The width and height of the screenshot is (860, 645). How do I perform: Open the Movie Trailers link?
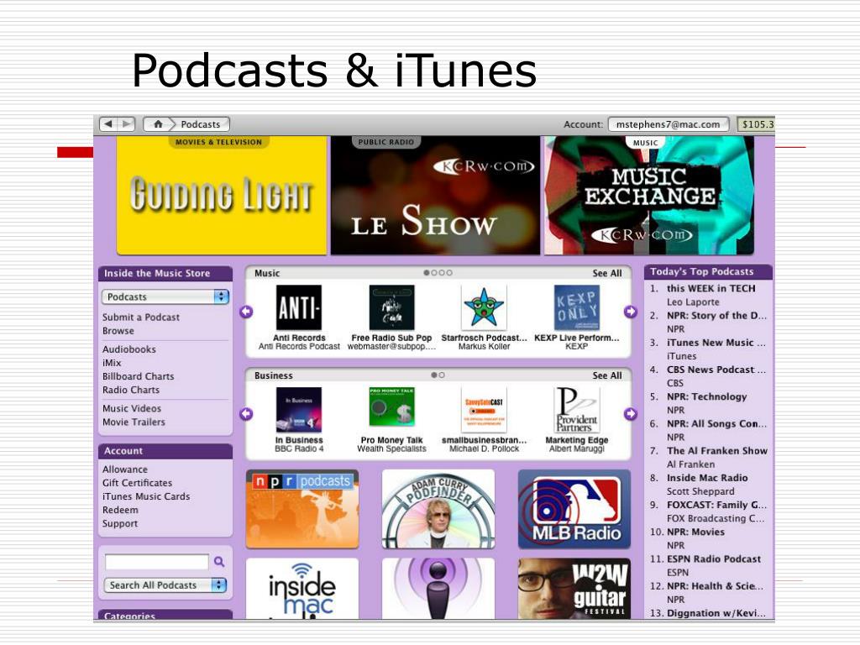pyautogui.click(x=134, y=422)
